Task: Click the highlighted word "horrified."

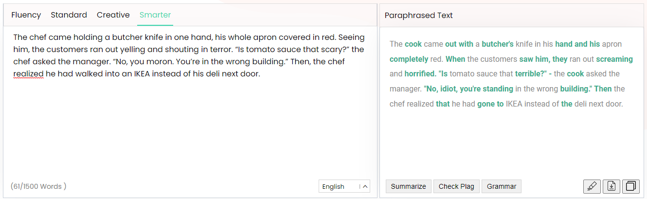Action: [x=420, y=74]
